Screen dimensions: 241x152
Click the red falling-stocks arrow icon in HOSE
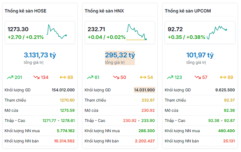coord(37,77)
